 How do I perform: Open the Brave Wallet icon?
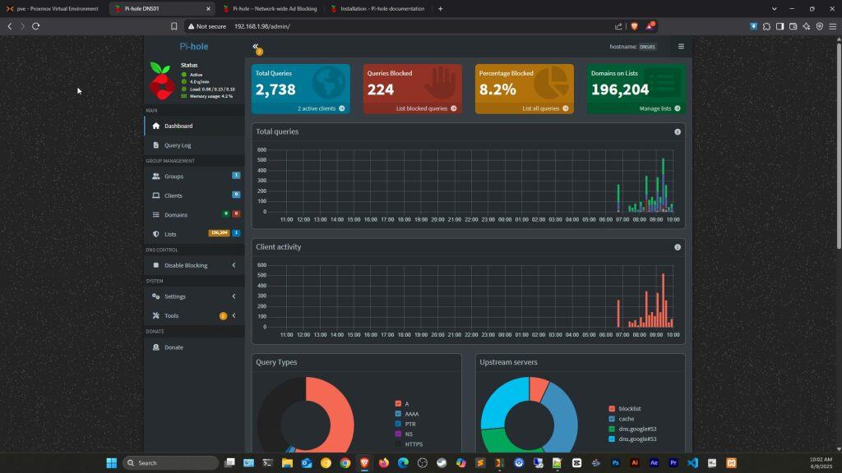click(793, 25)
